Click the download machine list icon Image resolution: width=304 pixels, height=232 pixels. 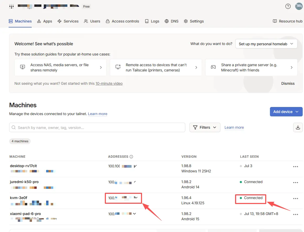click(x=298, y=128)
